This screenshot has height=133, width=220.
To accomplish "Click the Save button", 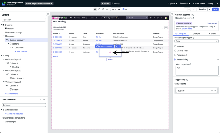I will 215,9.
